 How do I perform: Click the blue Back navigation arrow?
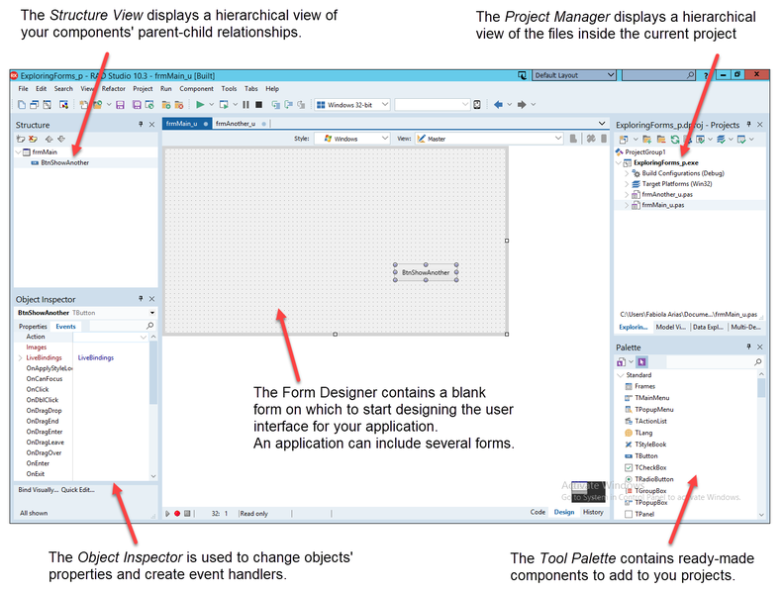(x=498, y=105)
